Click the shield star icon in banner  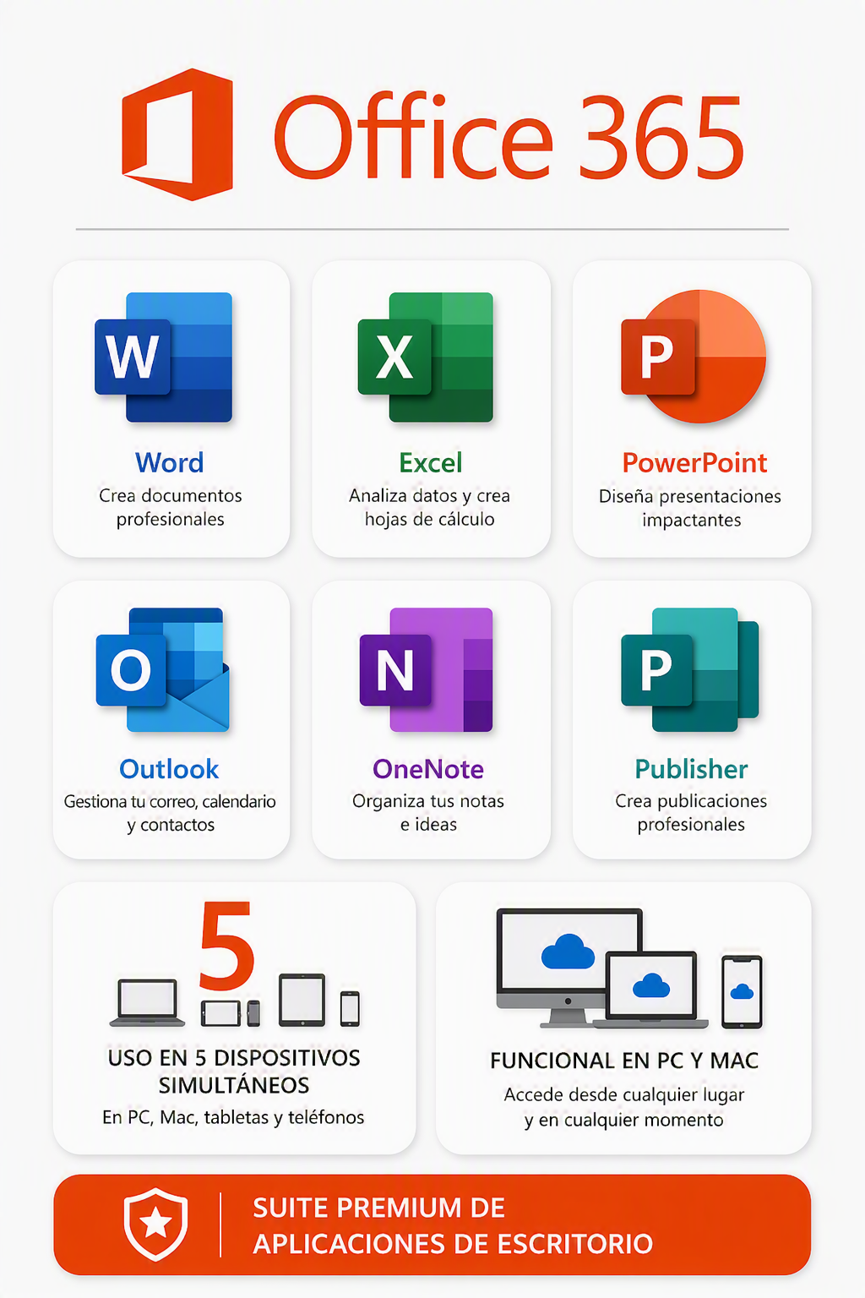[x=155, y=1224]
